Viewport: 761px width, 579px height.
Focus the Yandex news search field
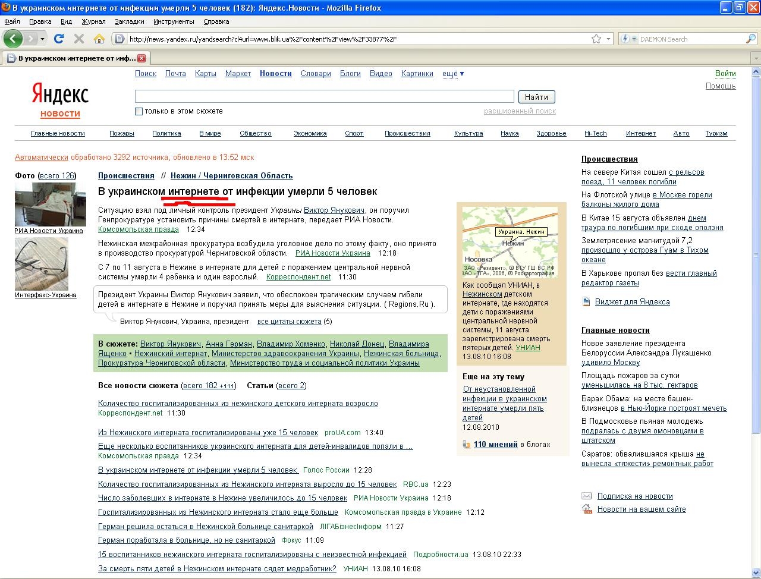pos(324,96)
